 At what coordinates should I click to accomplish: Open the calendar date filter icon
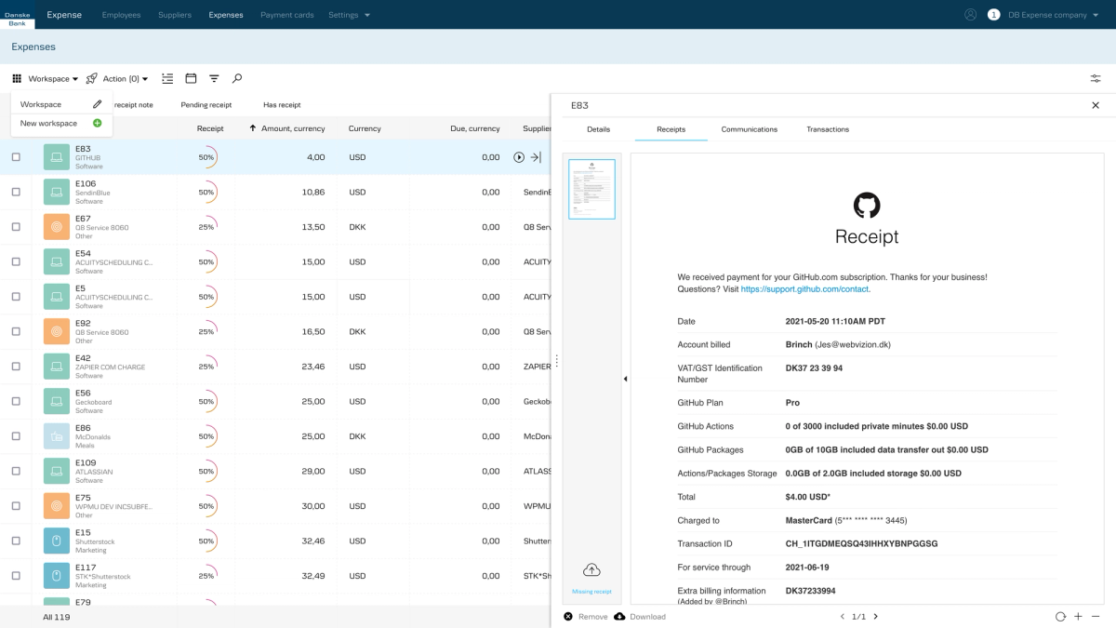tap(191, 79)
